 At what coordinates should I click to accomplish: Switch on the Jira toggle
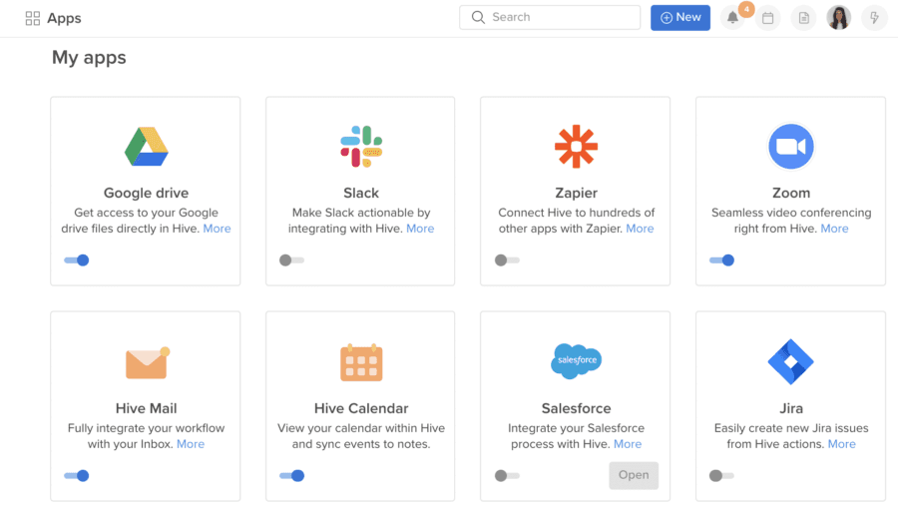(721, 475)
